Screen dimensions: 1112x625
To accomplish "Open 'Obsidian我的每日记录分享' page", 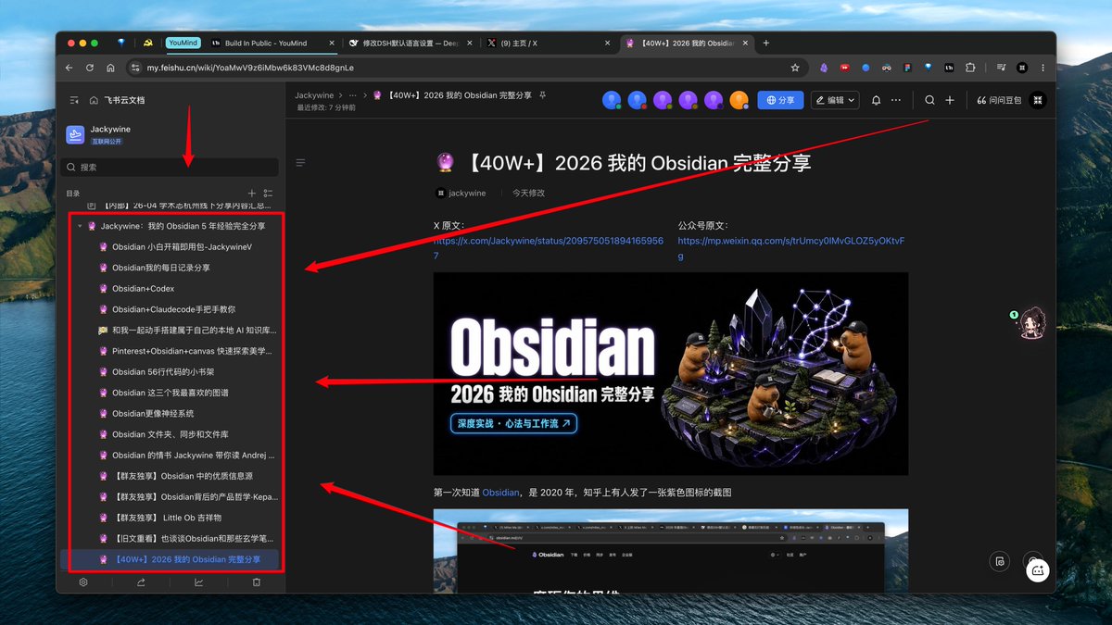I will (161, 268).
